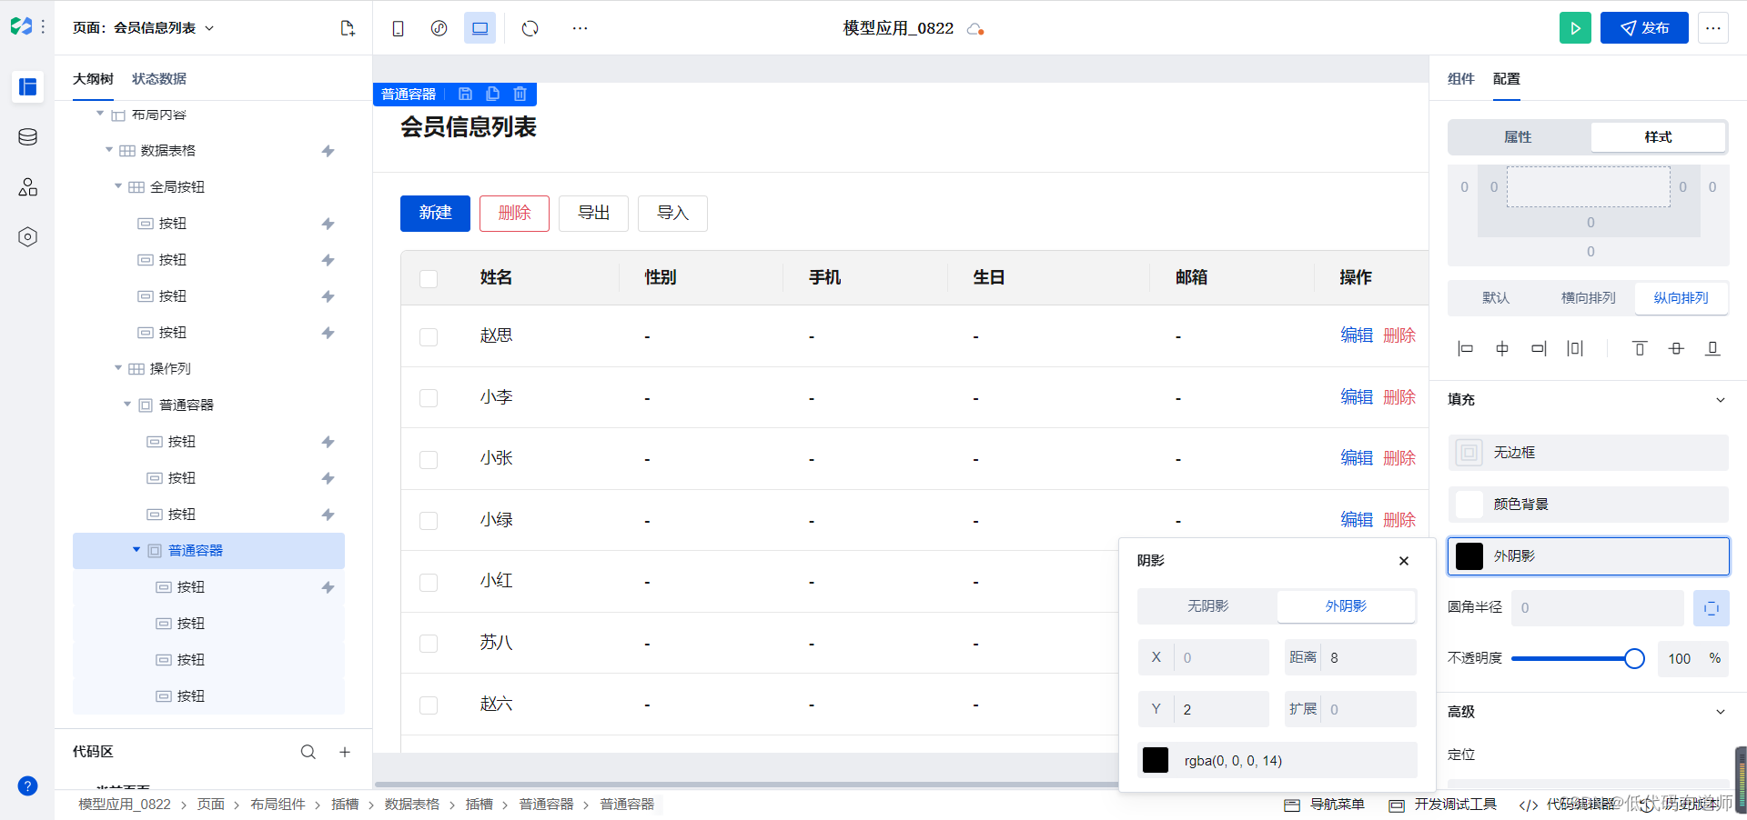Click align top icon in style panel

tap(1640, 348)
